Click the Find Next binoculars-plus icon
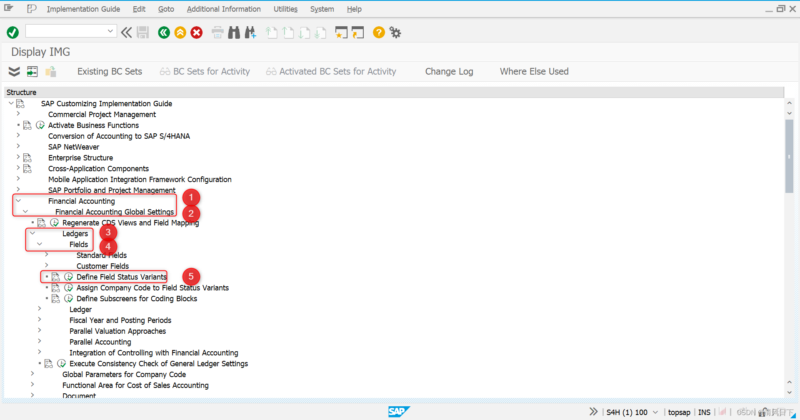 tap(250, 32)
